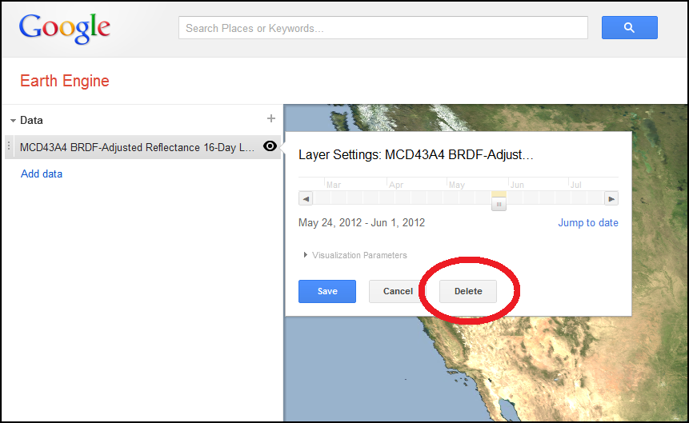Click the Layer Settings dialog title
This screenshot has width=689, height=423.
[415, 154]
